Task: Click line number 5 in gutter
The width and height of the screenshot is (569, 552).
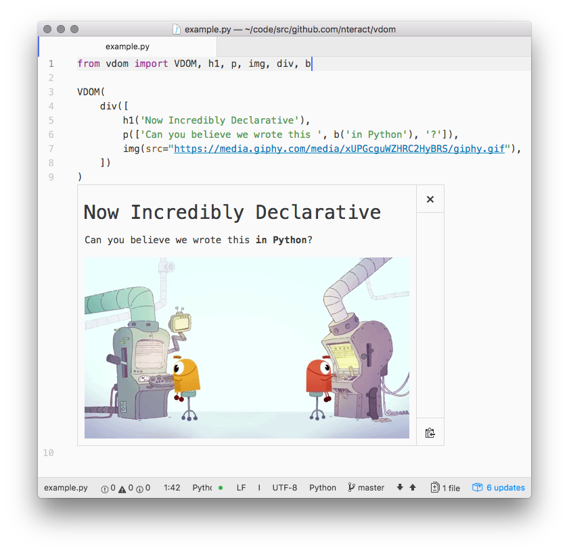Action: [x=51, y=120]
